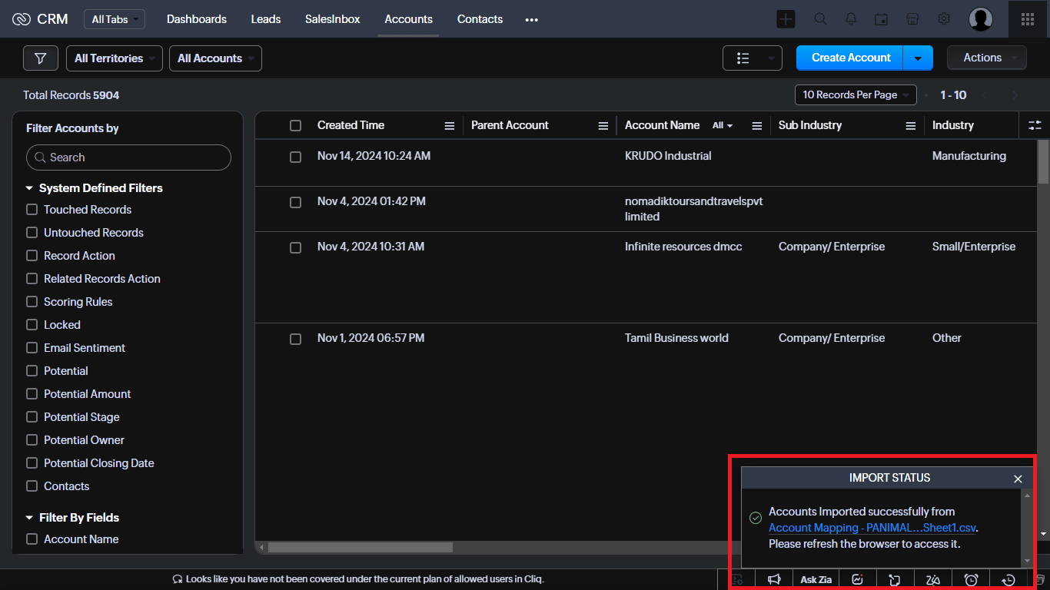Image resolution: width=1050 pixels, height=590 pixels.
Task: Switch to the Accounts tab
Action: [x=409, y=19]
